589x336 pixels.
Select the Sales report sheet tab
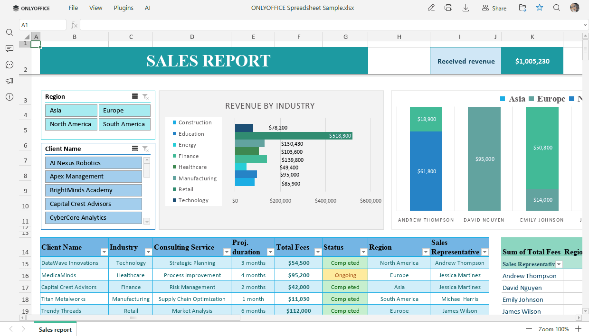tap(55, 328)
